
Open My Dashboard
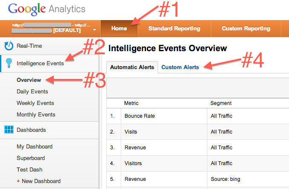35,147
